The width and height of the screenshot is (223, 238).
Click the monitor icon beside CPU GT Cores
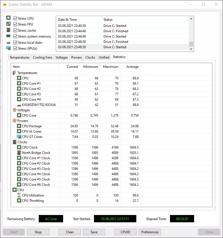pyautogui.click(x=19, y=137)
